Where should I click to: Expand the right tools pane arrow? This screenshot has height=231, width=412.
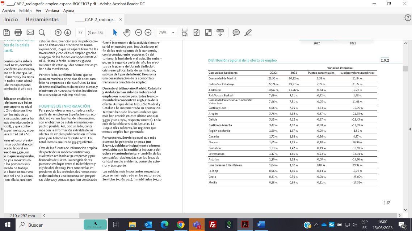pyautogui.click(x=410, y=129)
